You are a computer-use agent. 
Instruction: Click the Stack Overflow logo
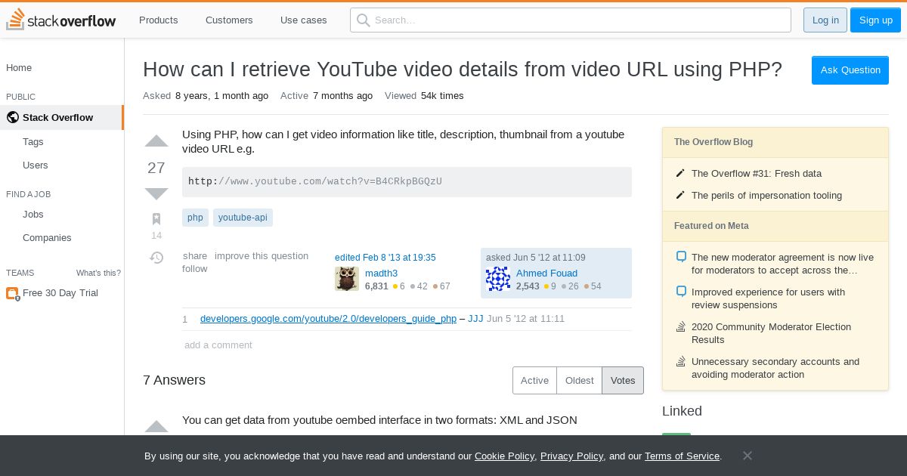61,20
